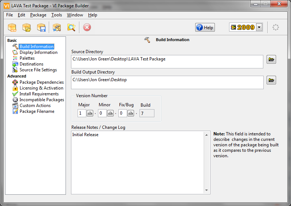The width and height of the screenshot is (291, 206).
Task: Click the Source File Settings icon
Action: 15,70
